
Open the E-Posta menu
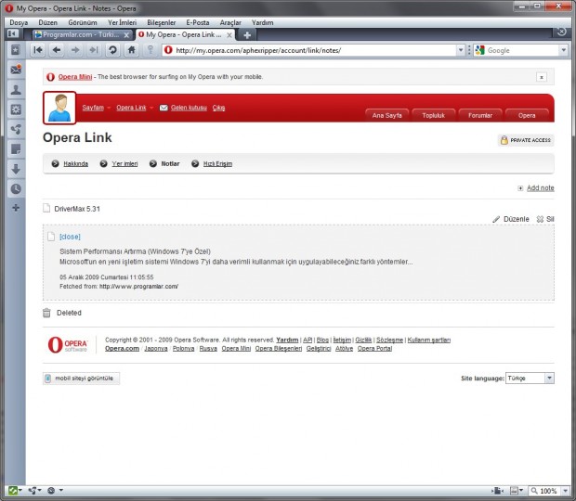tap(198, 22)
